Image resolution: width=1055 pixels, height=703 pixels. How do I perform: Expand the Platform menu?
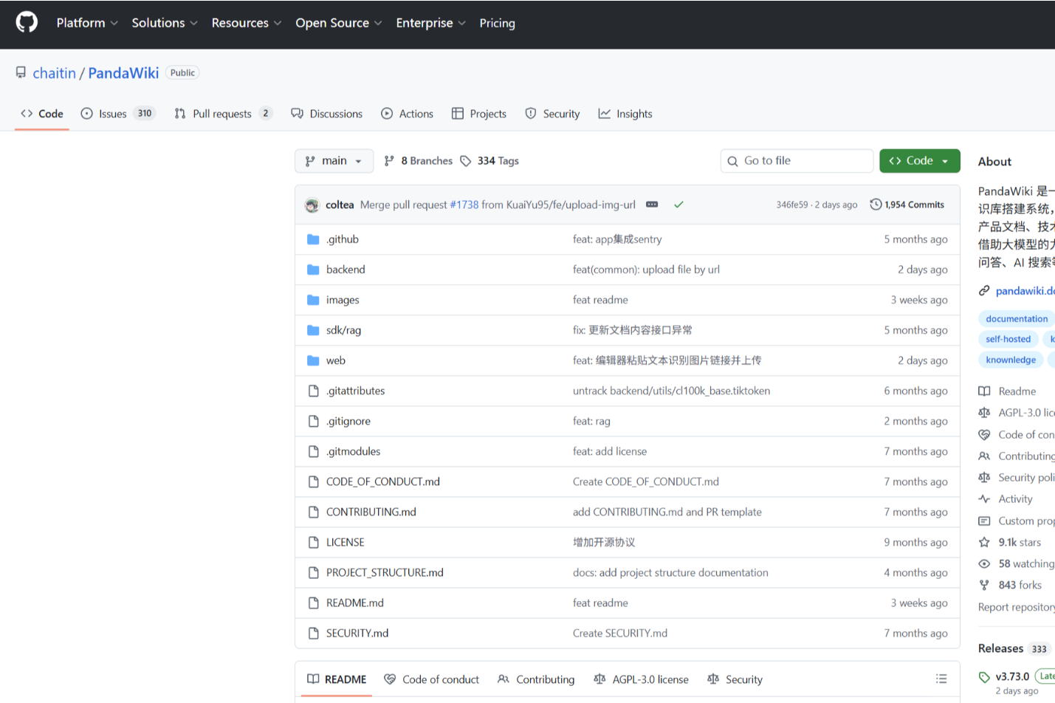(87, 23)
